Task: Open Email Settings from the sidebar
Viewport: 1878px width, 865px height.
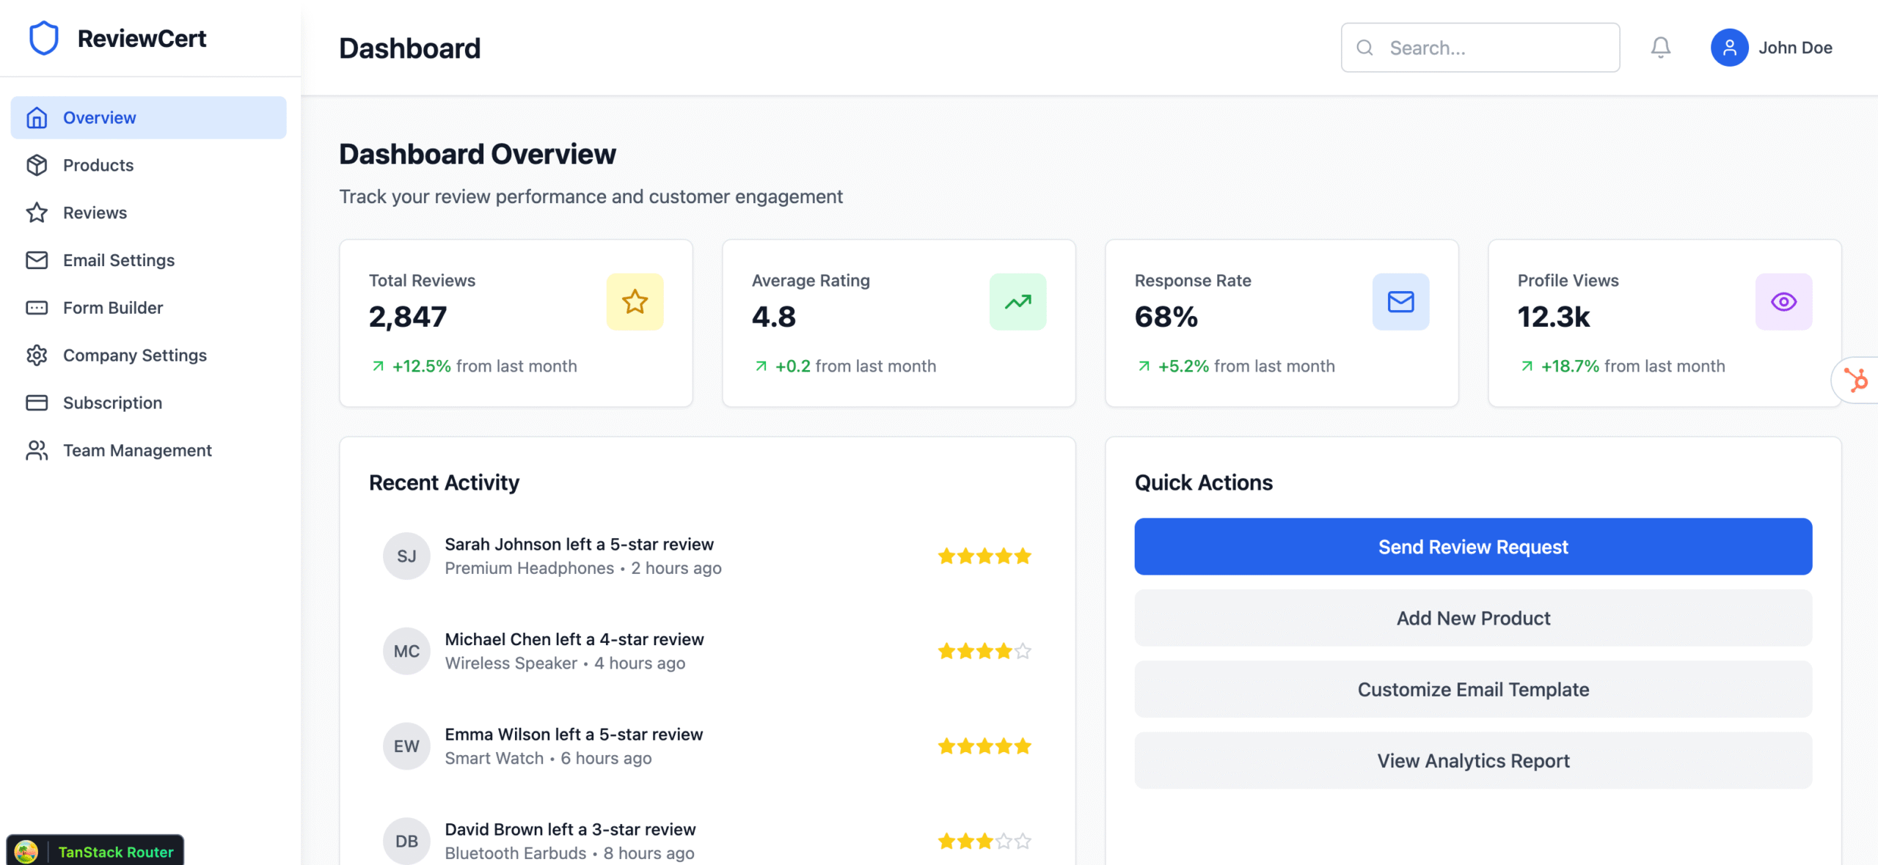Action: pos(37,259)
